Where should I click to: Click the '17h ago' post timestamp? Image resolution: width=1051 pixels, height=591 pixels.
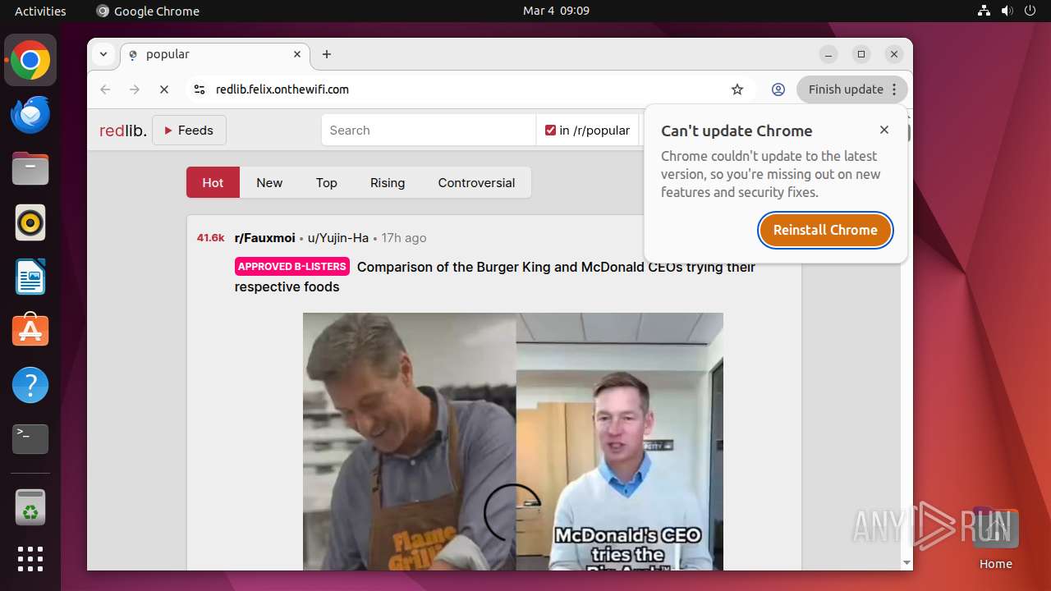pyautogui.click(x=404, y=238)
